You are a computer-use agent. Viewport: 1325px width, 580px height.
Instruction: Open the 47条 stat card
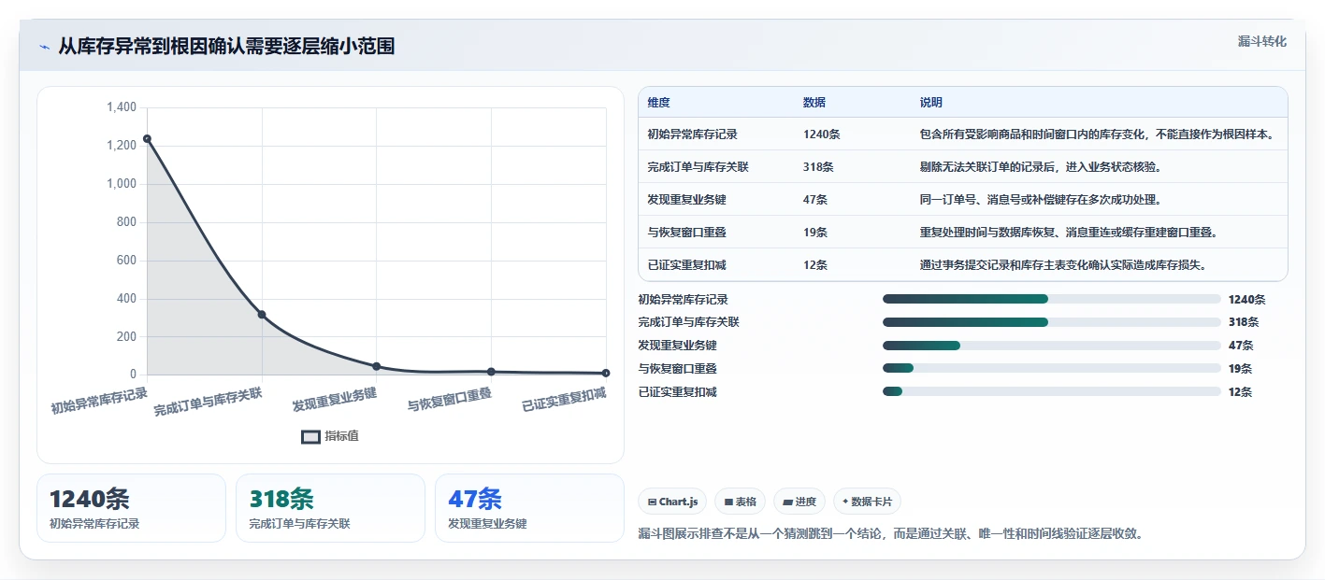[x=529, y=508]
